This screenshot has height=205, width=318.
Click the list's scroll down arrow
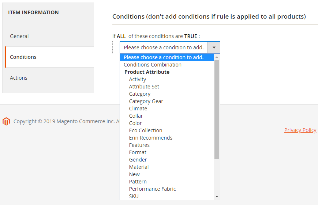pos(217,197)
